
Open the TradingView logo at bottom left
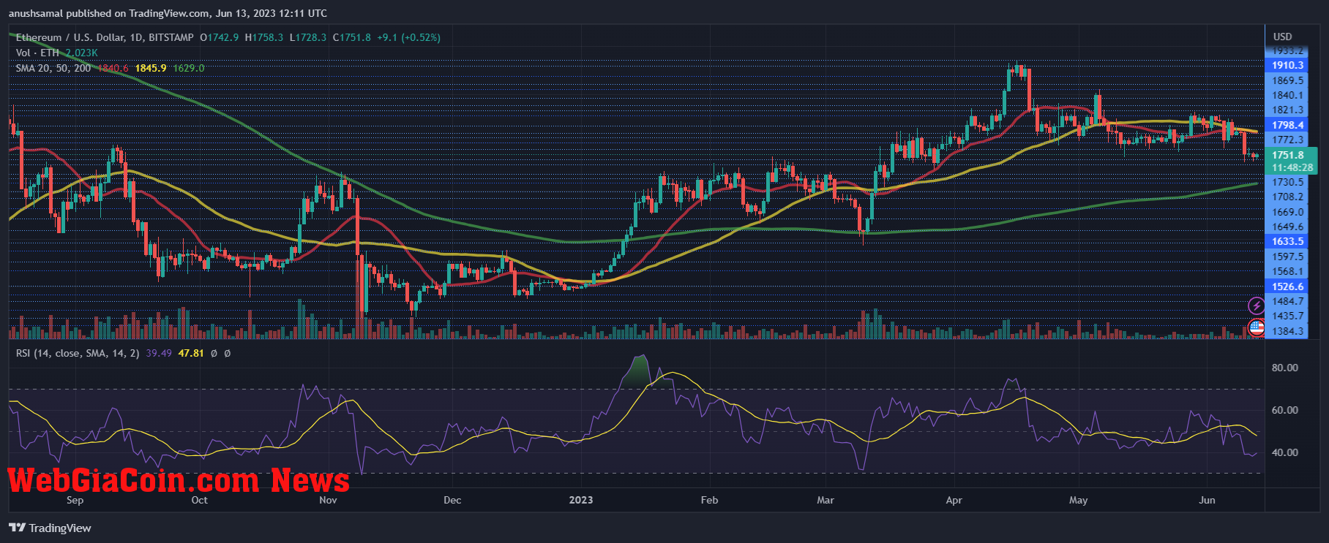(x=50, y=528)
